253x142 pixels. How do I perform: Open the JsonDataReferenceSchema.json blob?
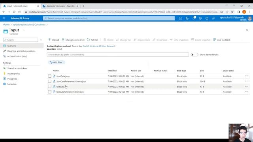[71, 82]
